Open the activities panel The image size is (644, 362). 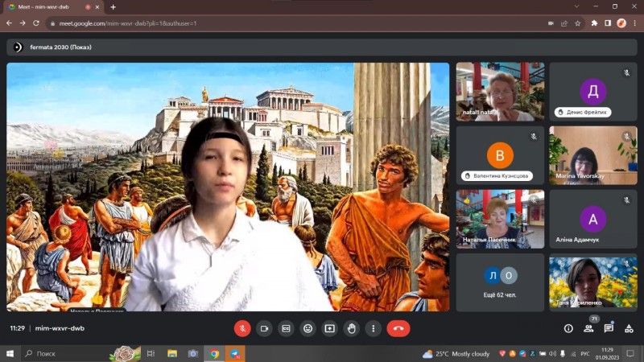629,328
